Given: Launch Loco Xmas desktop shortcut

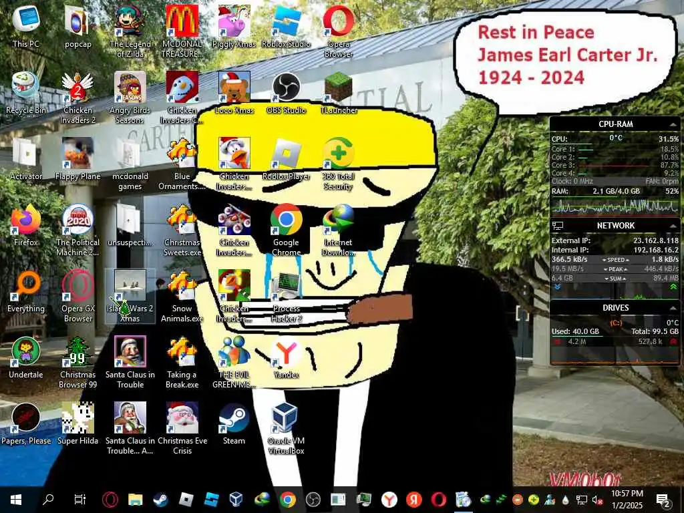Looking at the screenshot, I should (x=234, y=92).
